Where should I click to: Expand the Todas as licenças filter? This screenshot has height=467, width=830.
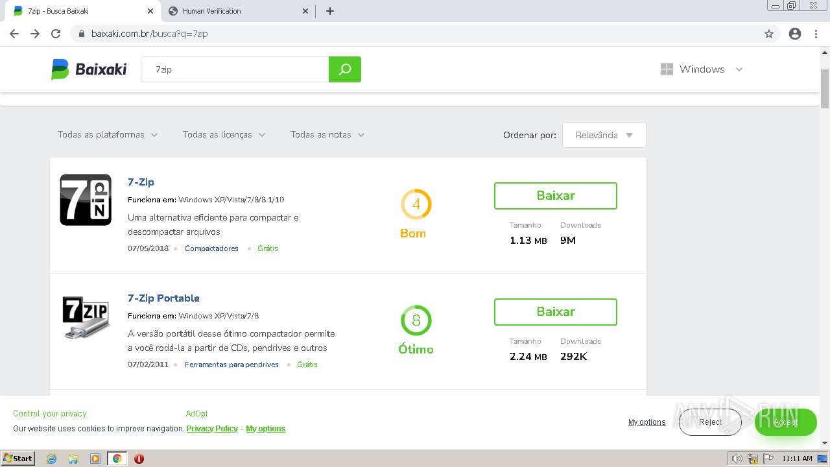click(224, 135)
